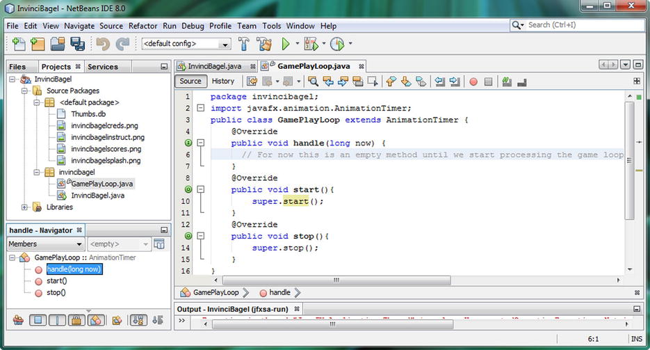This screenshot has width=650, height=350.
Task: Expand the Libraries tree node
Action: point(24,207)
